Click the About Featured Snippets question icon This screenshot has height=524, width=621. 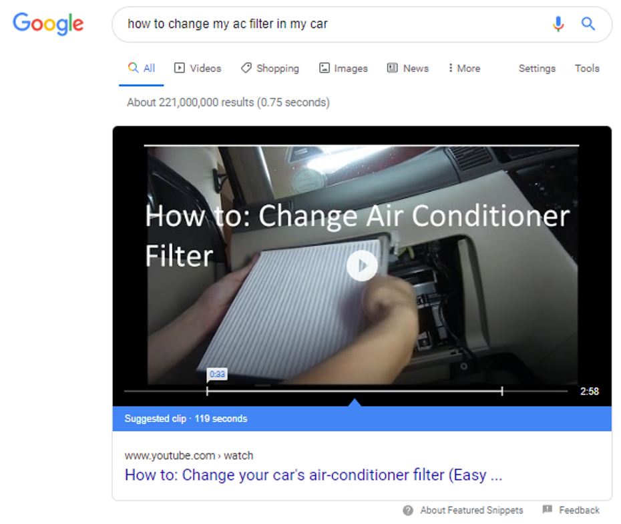pos(408,511)
